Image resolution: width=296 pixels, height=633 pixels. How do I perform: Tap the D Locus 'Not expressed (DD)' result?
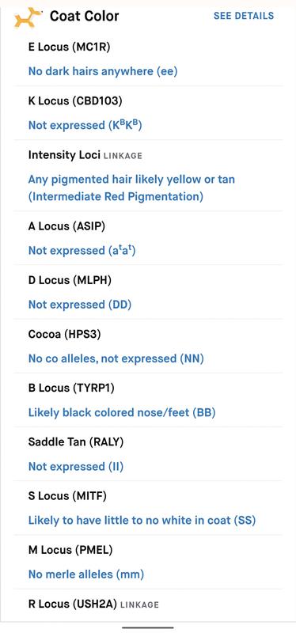[x=80, y=305]
